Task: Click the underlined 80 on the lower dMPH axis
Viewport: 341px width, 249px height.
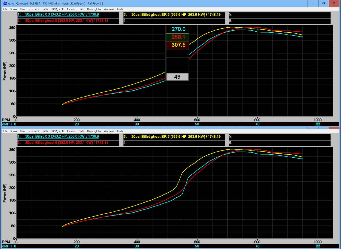Action: (x=318, y=246)
